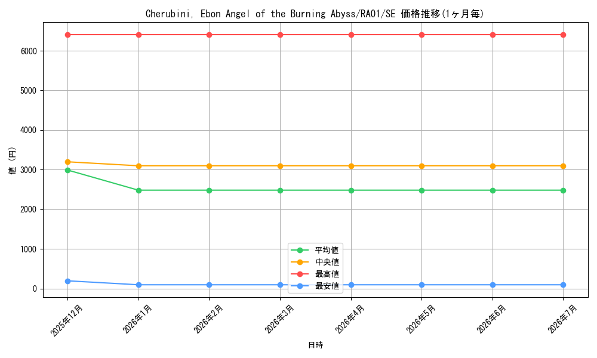Click the orange 中央値 point at 2026年1月

click(x=139, y=166)
